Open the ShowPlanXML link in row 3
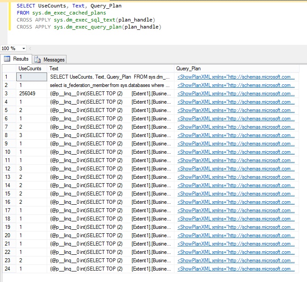 (236, 94)
